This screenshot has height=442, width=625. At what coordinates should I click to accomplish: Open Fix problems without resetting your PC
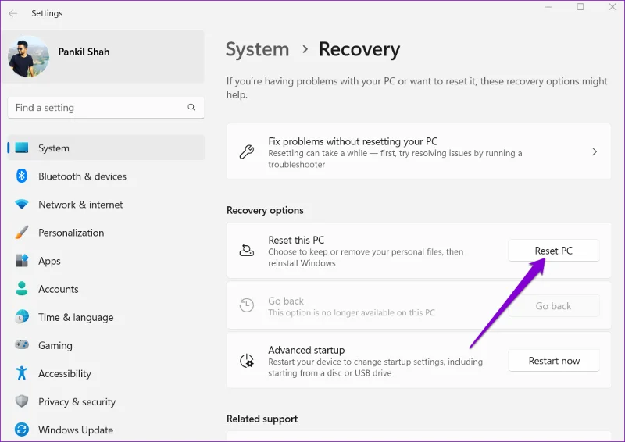click(419, 151)
